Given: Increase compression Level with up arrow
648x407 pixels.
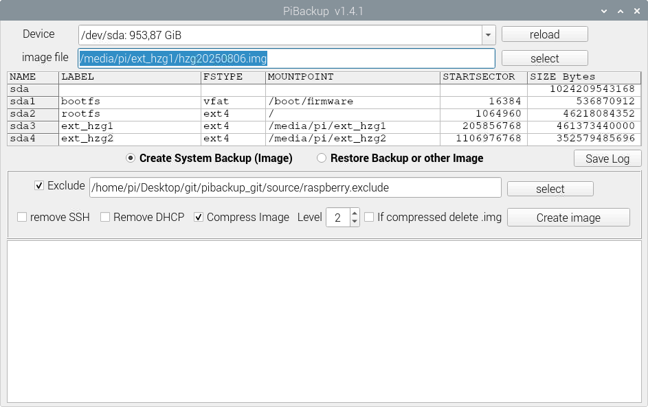Looking at the screenshot, I should pos(354,213).
